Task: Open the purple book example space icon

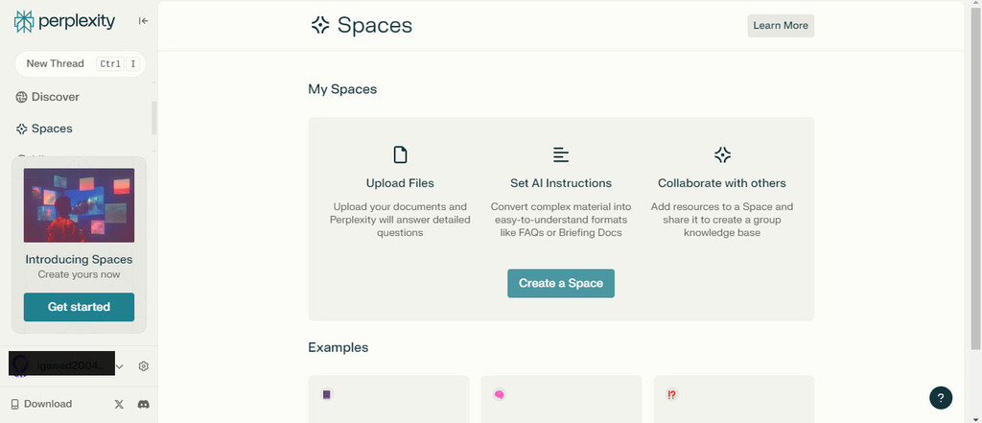Action: 326,394
